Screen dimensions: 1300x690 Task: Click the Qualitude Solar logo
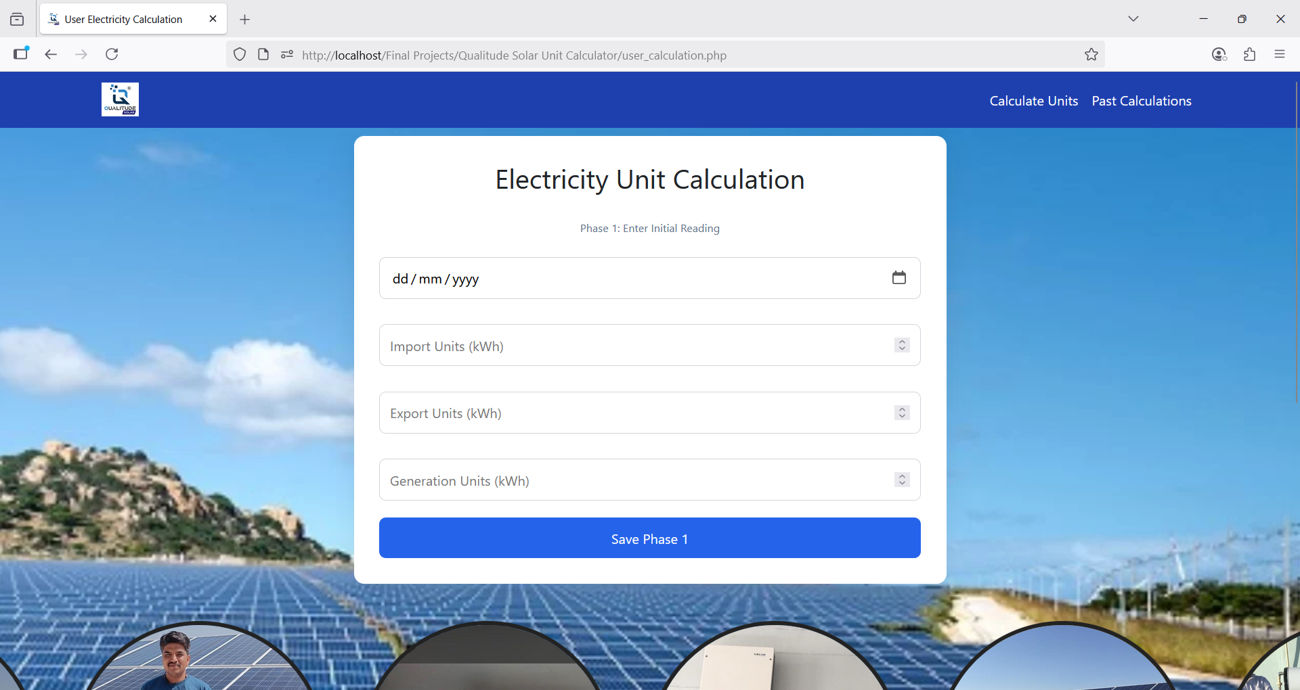pyautogui.click(x=120, y=99)
